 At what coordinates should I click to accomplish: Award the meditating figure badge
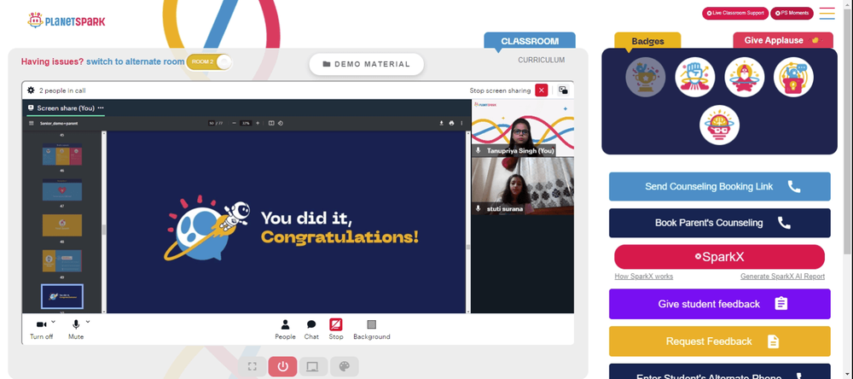(744, 77)
